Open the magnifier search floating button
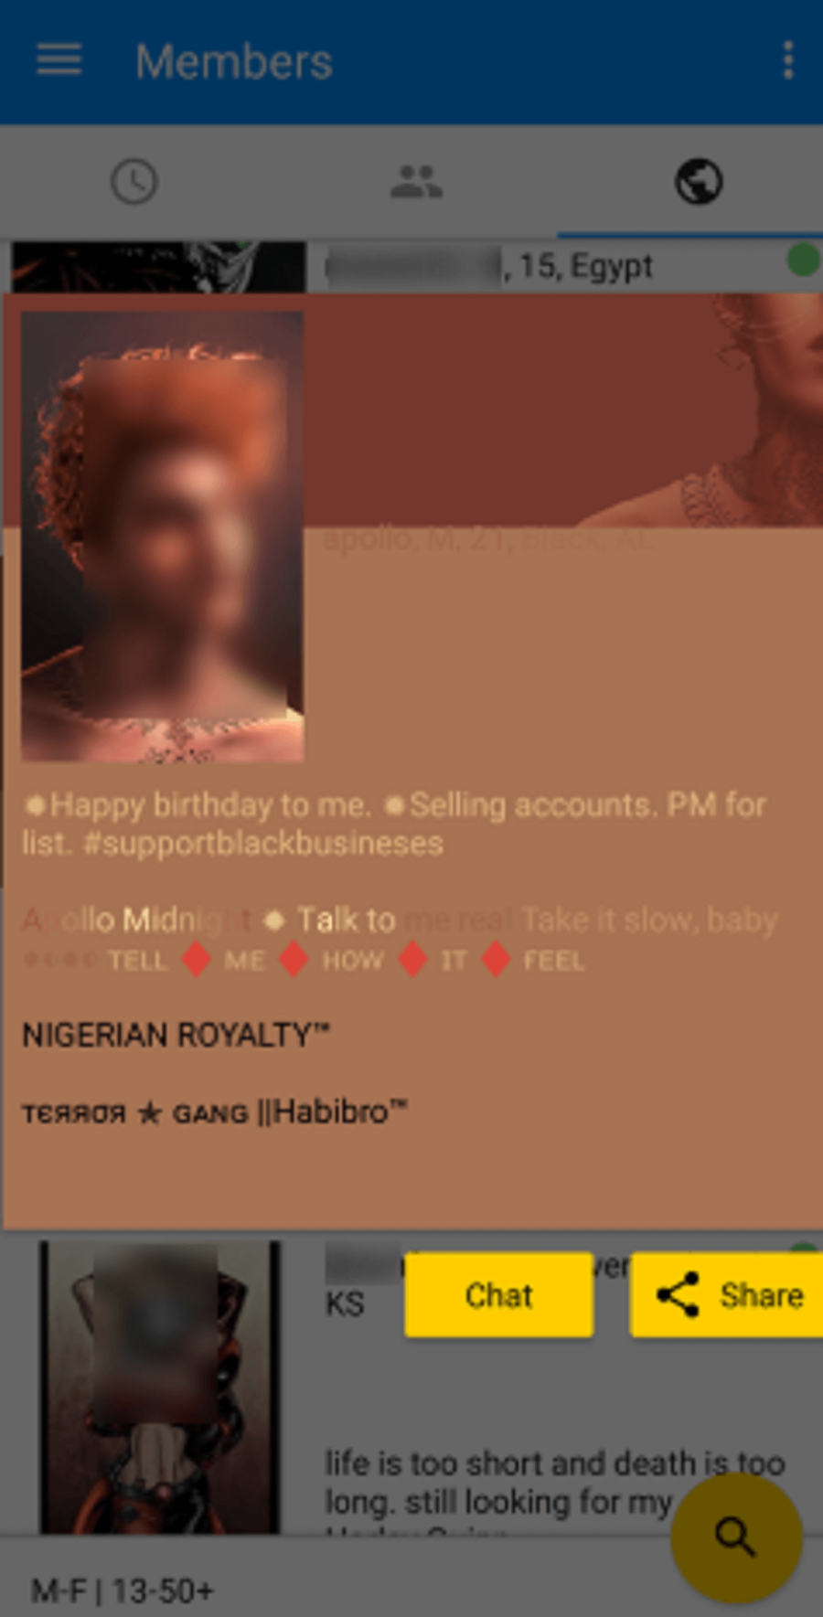The height and width of the screenshot is (1617, 823). point(736,1537)
